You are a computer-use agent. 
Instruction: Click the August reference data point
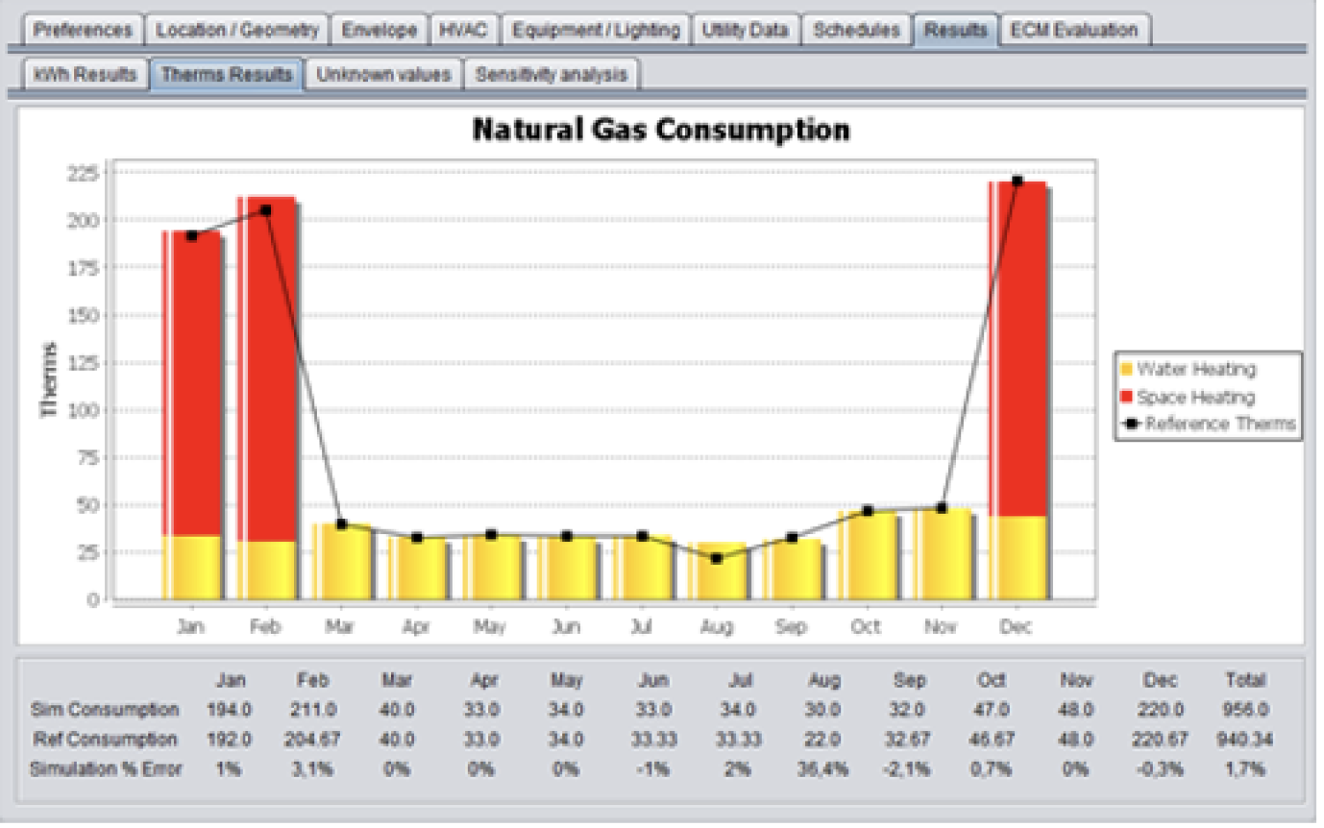pyautogui.click(x=717, y=558)
